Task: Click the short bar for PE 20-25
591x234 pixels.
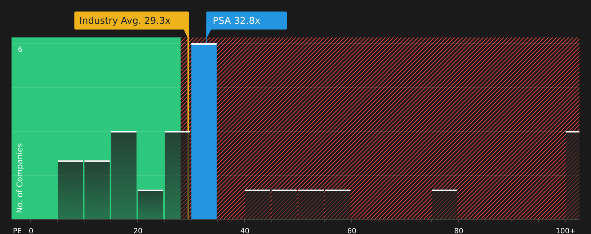Action: tap(151, 204)
